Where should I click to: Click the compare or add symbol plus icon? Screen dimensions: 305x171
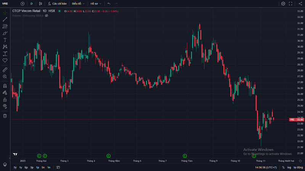click(x=22, y=3)
